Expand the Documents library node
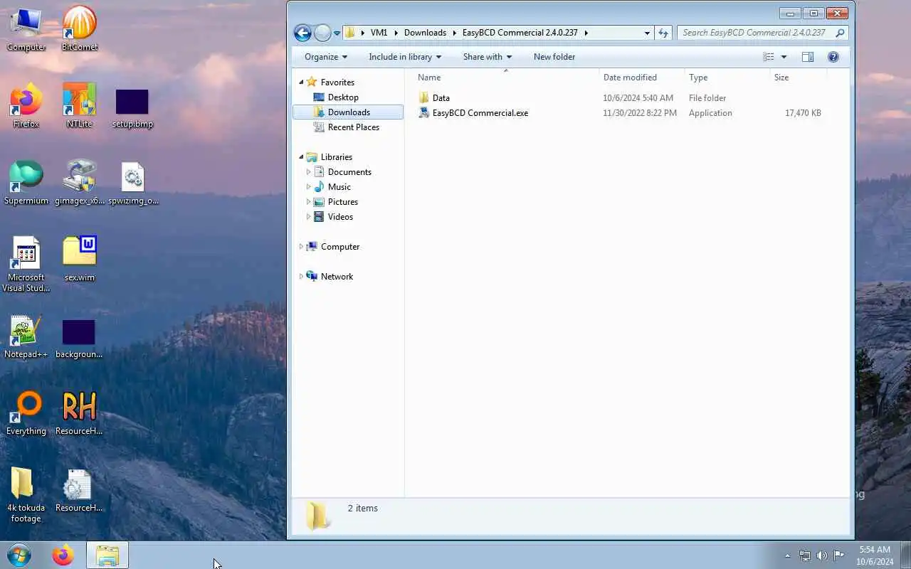911x569 pixels. pyautogui.click(x=308, y=172)
